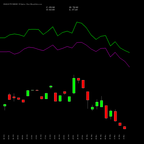Image resolution: width=144 pixels, height=144 pixels.
Task: Select the green candle on 24 Feb
Action: click(69, 99)
